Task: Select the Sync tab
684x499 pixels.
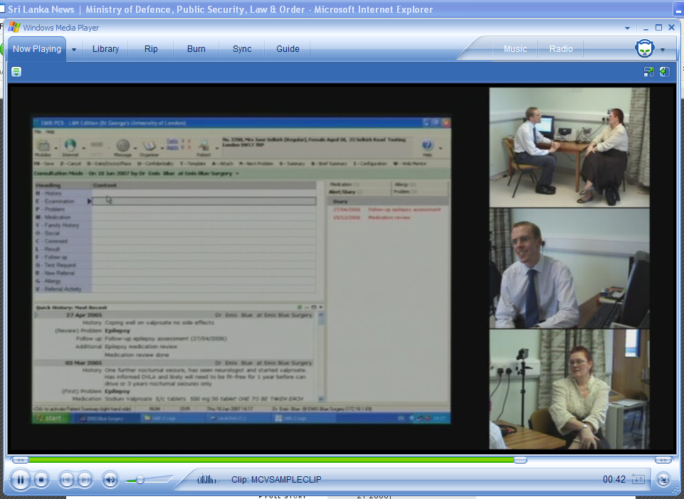Action: click(x=242, y=49)
